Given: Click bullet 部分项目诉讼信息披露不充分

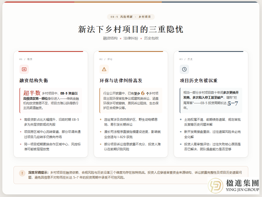Looking at the screenshot, I should [132, 147].
